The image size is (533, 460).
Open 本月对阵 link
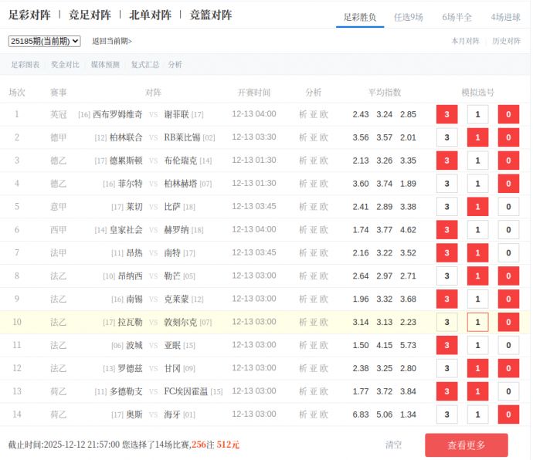tap(465, 42)
